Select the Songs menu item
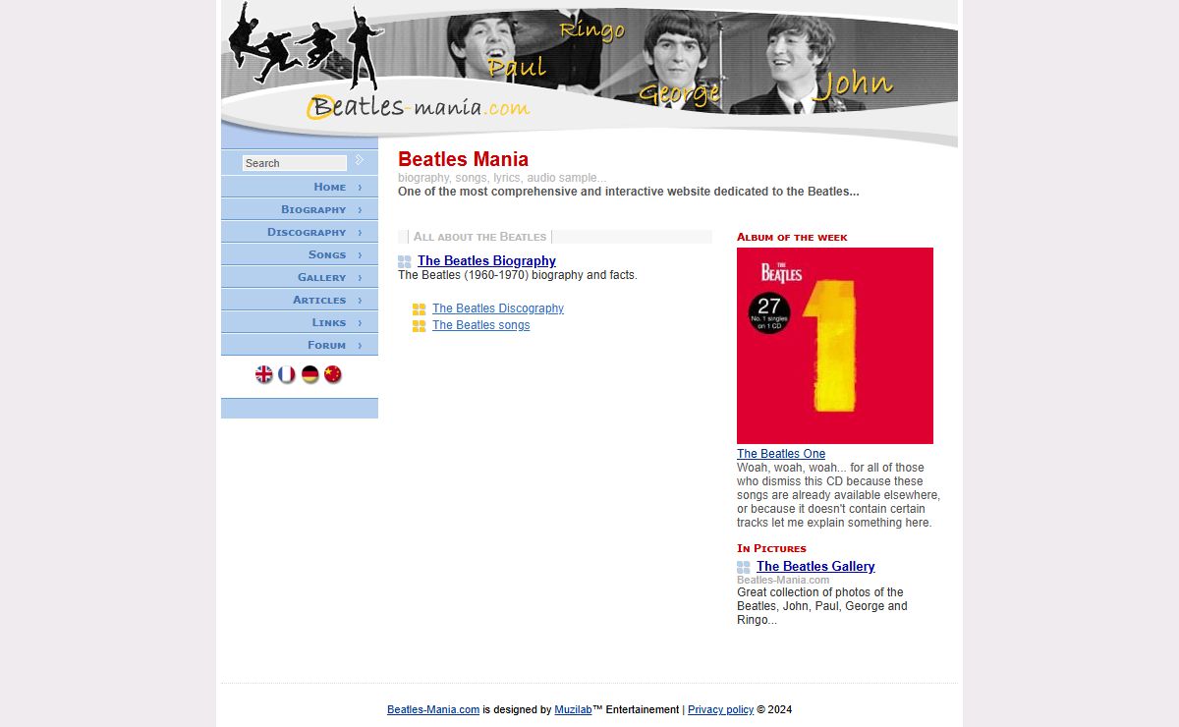The height and width of the screenshot is (727, 1179). tap(300, 254)
